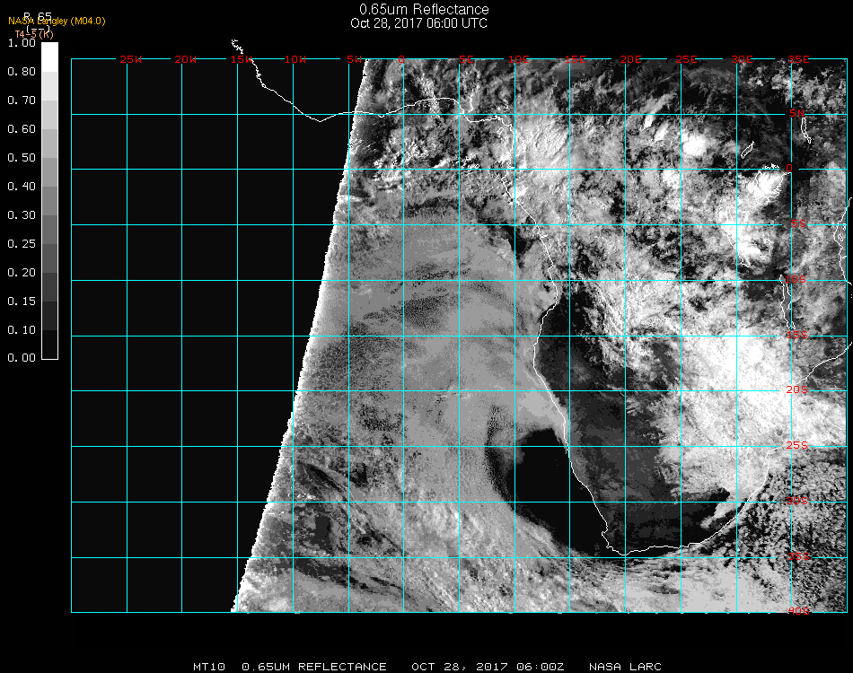Click the '0.65UM REFLECTANCE' footer caption

click(314, 667)
